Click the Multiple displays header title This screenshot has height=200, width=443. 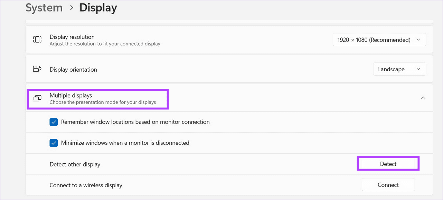71,96
